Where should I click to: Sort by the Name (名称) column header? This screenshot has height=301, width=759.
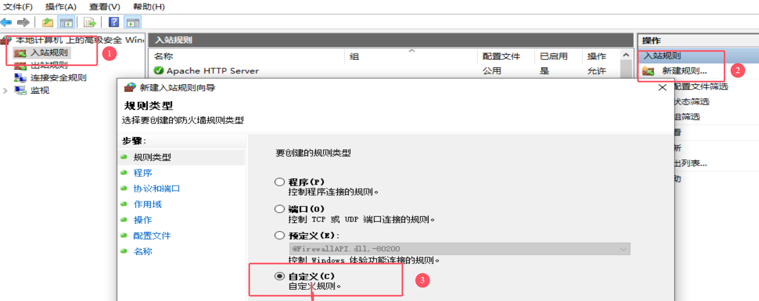[x=163, y=56]
